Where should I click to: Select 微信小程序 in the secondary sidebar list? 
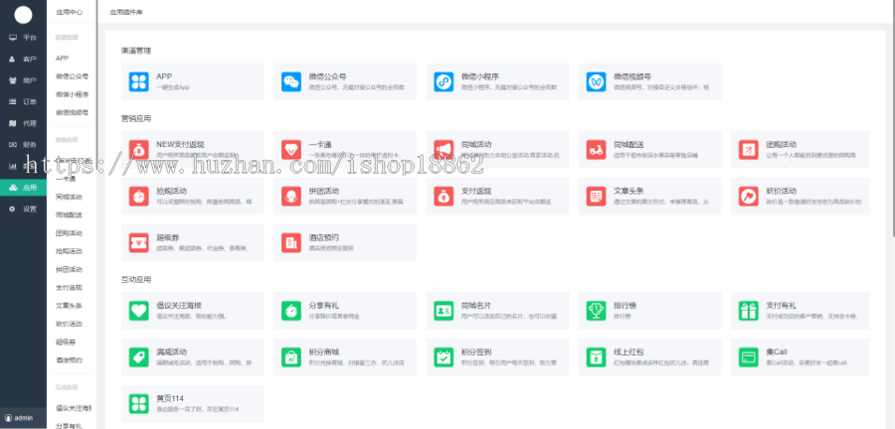(72, 94)
